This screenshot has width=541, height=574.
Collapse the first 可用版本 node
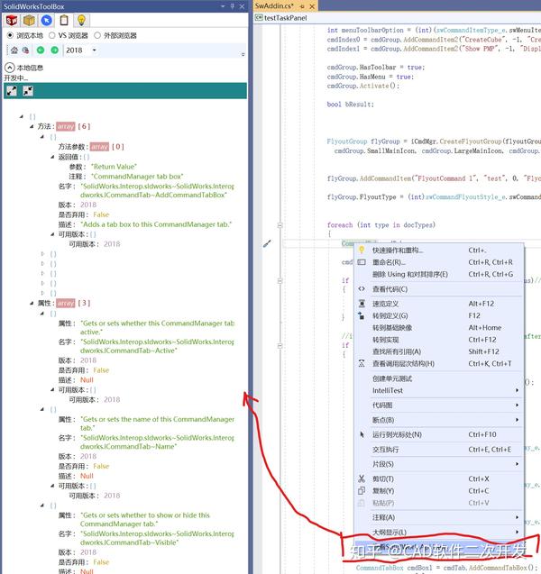52,234
